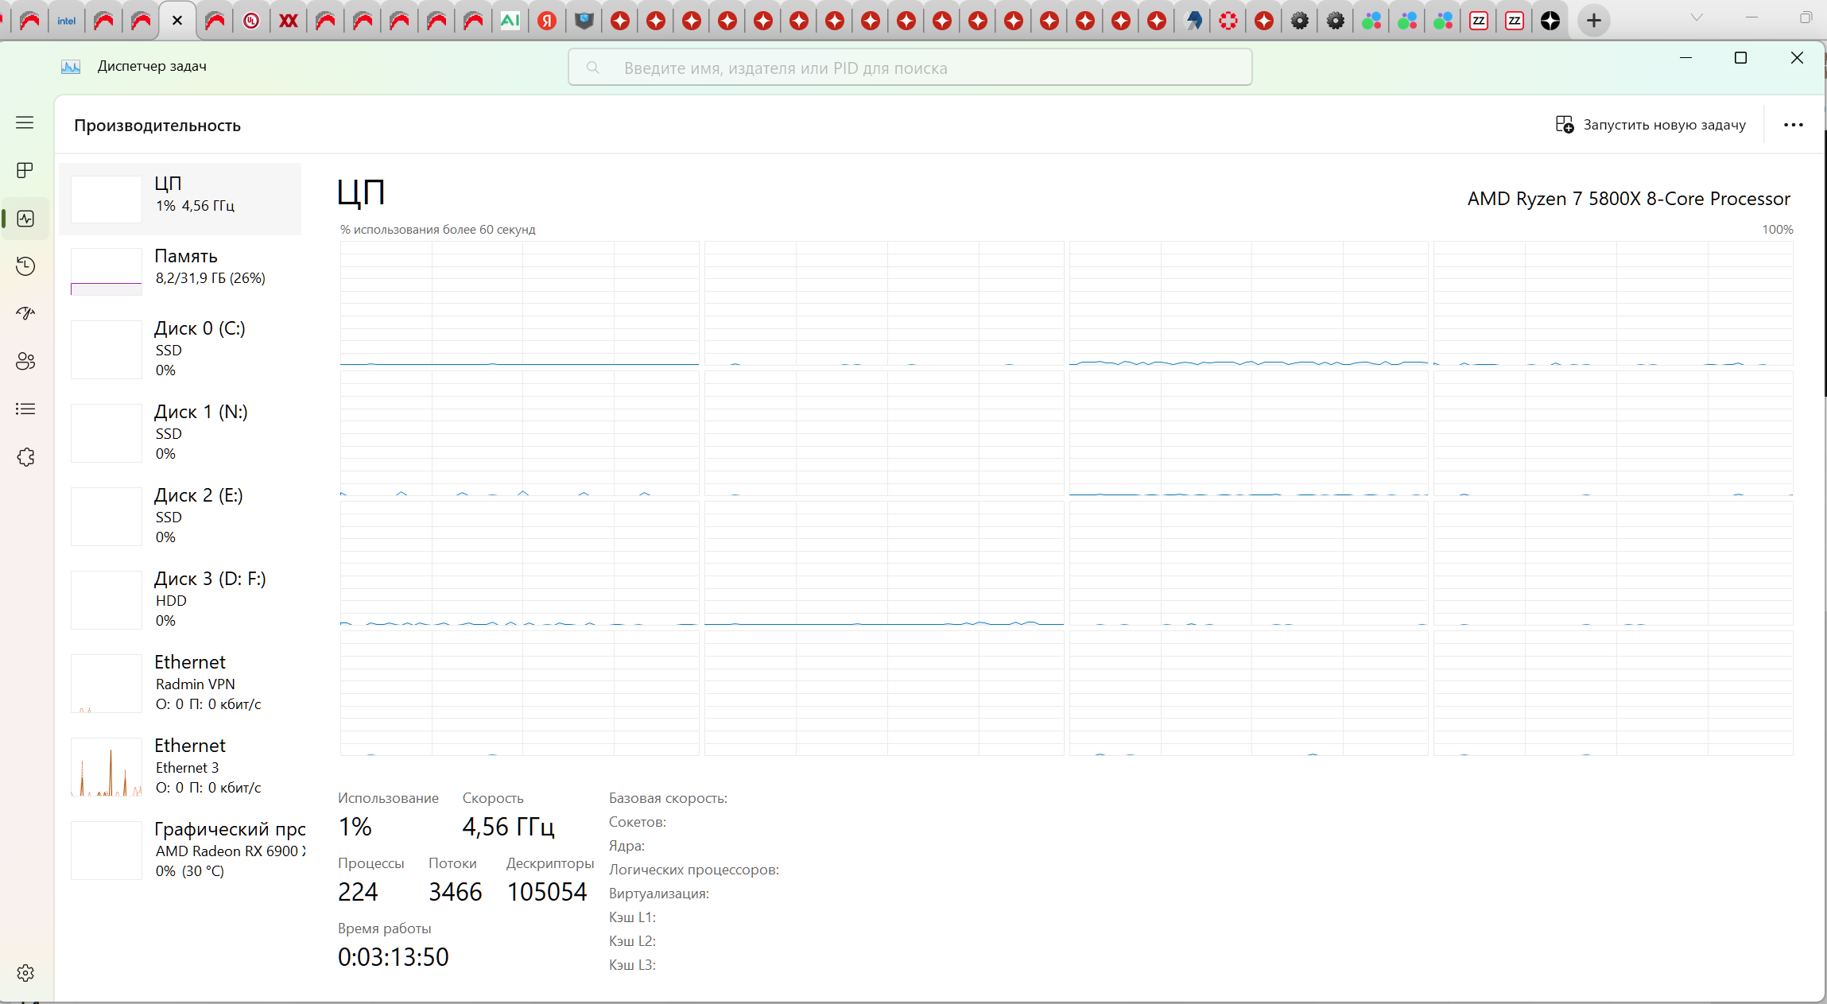The height and width of the screenshot is (1004, 1827).
Task: Open the Startup apps page icon
Action: [25, 313]
